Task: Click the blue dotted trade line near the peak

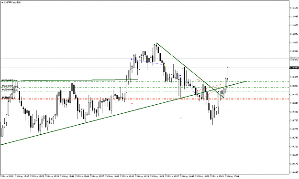Action: (x=148, y=62)
